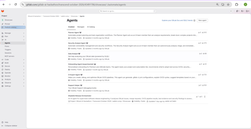Click the Showcase project avatar in sidebar
The height and width of the screenshot is (129, 251).
(2, 20)
